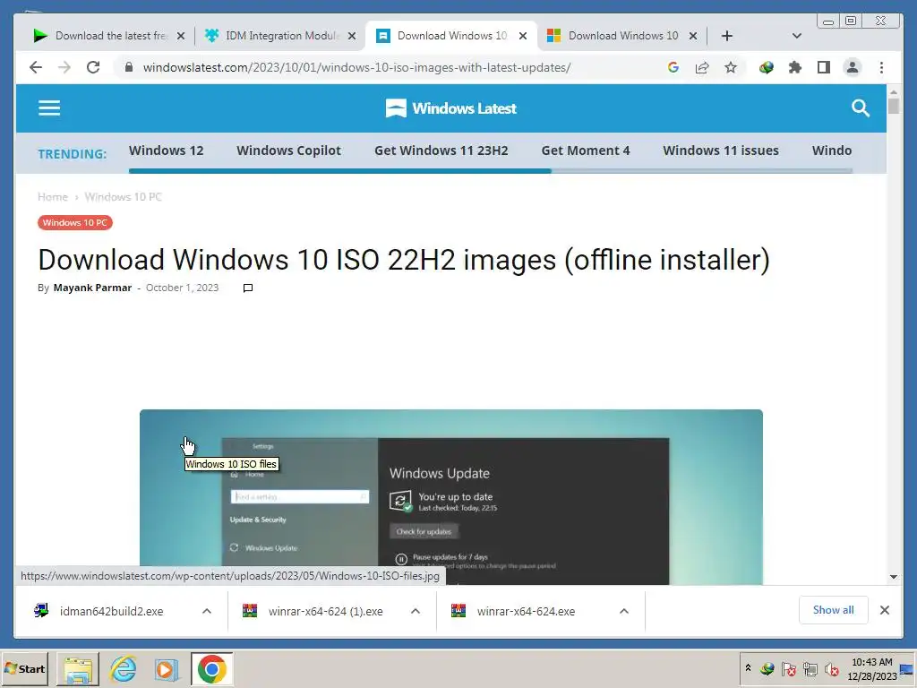The height and width of the screenshot is (688, 917).
Task: Open a new tab with the plus button
Action: 727,36
